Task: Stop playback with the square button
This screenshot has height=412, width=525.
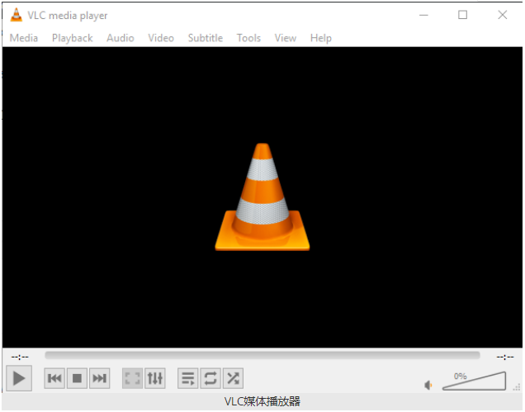Action: (77, 379)
